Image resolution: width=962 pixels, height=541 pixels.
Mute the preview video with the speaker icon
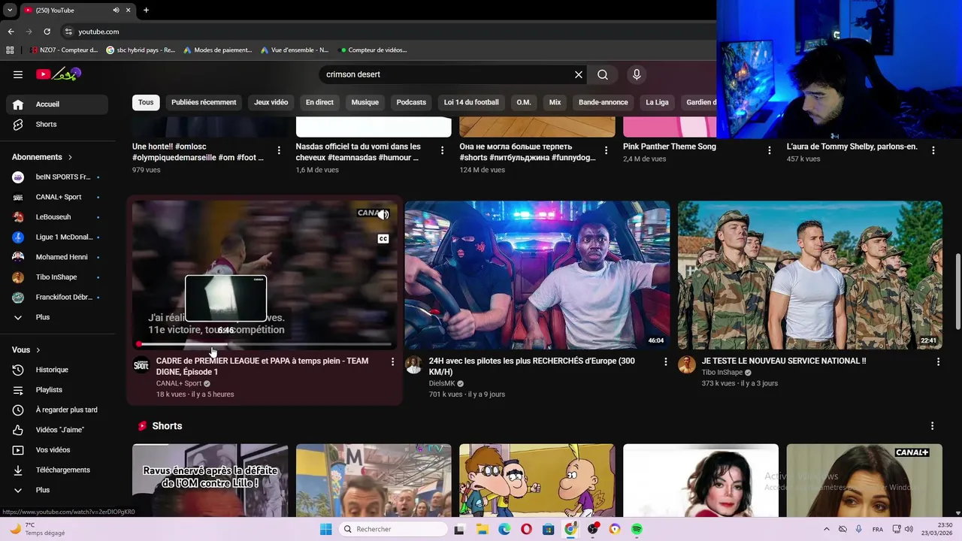[x=383, y=215]
